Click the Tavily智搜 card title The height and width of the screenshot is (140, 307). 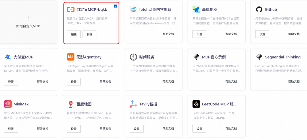point(148,104)
